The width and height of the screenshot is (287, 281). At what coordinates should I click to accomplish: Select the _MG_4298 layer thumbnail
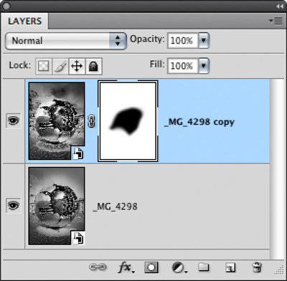click(x=57, y=206)
